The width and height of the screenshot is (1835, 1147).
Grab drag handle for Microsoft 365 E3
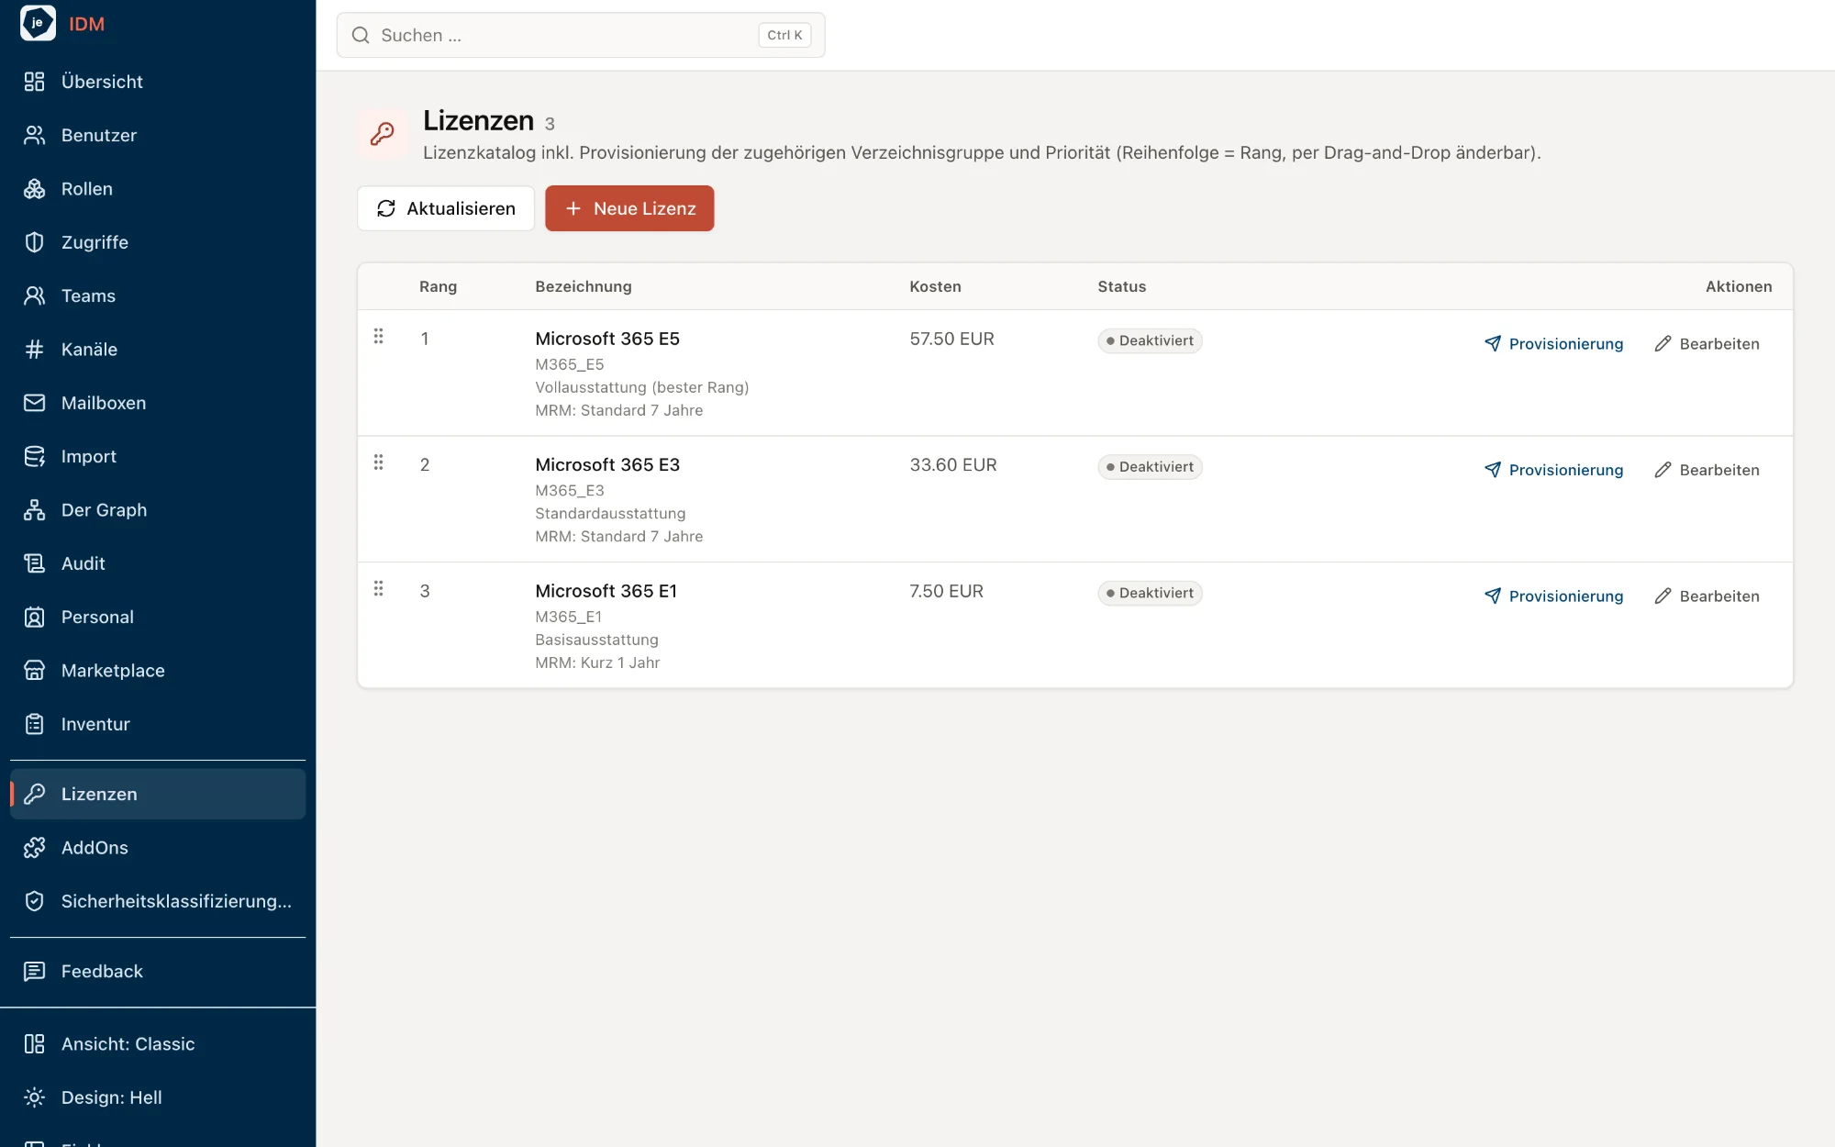point(378,462)
